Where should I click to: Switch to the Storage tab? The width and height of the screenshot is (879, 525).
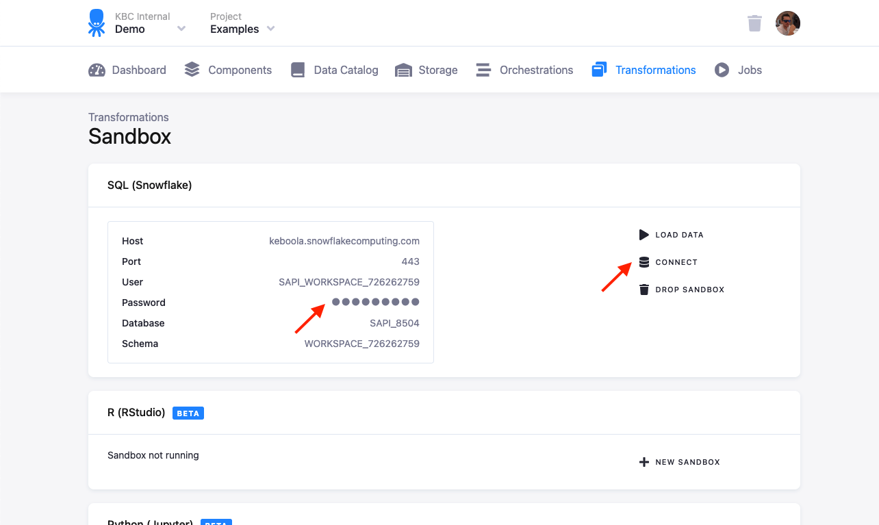[426, 70]
